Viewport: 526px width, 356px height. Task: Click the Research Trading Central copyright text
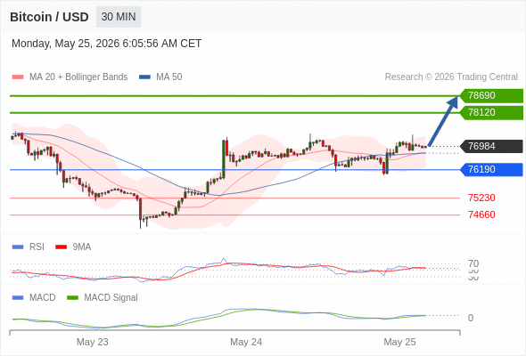[451, 77]
